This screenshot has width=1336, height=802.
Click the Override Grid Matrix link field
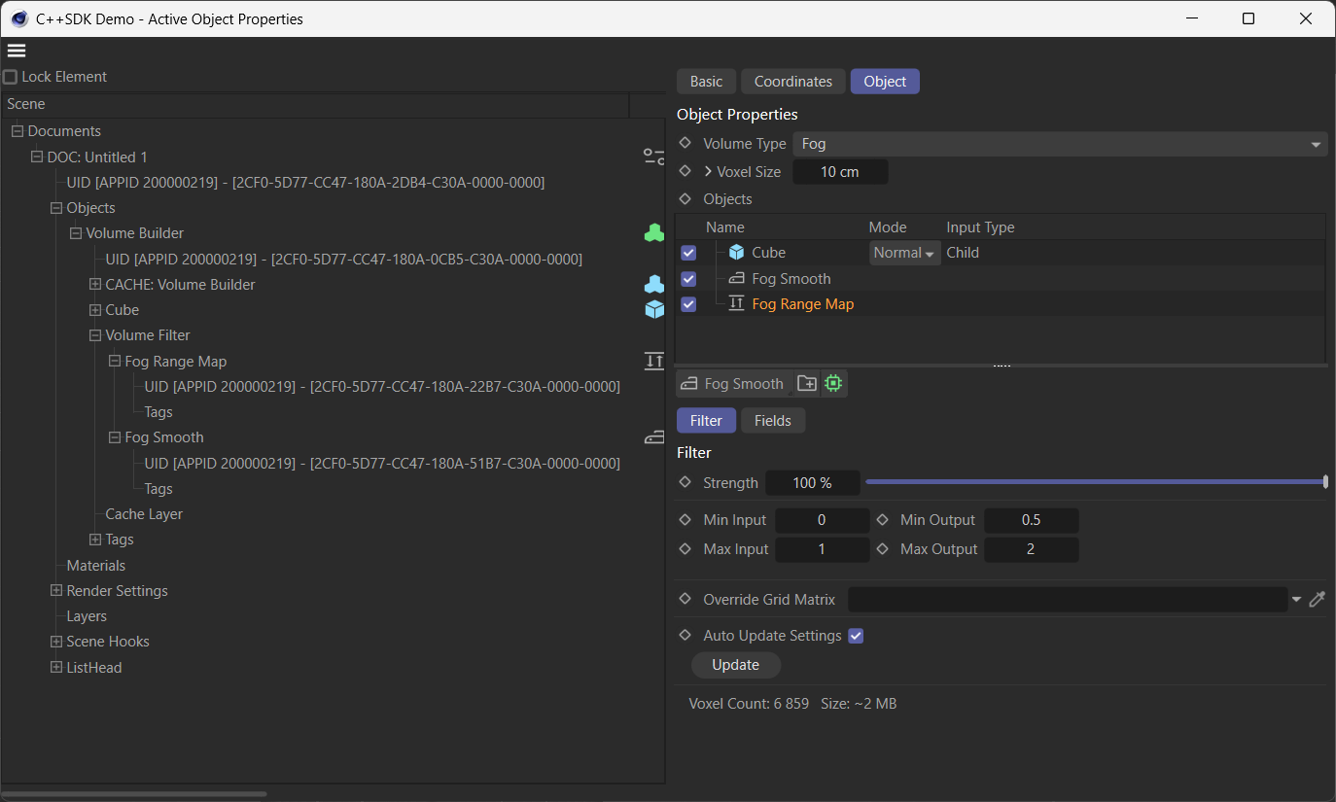1068,600
